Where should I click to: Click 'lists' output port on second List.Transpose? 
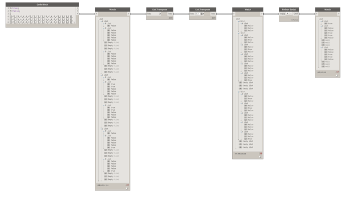[213, 13]
